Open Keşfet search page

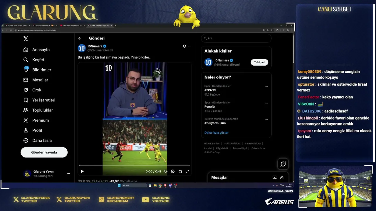pos(34,60)
